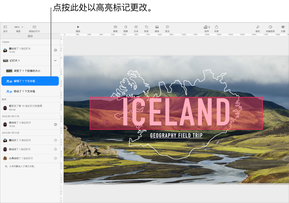Open the 58% zoom dropdown
This screenshot has height=203, width=289.
tap(18, 27)
